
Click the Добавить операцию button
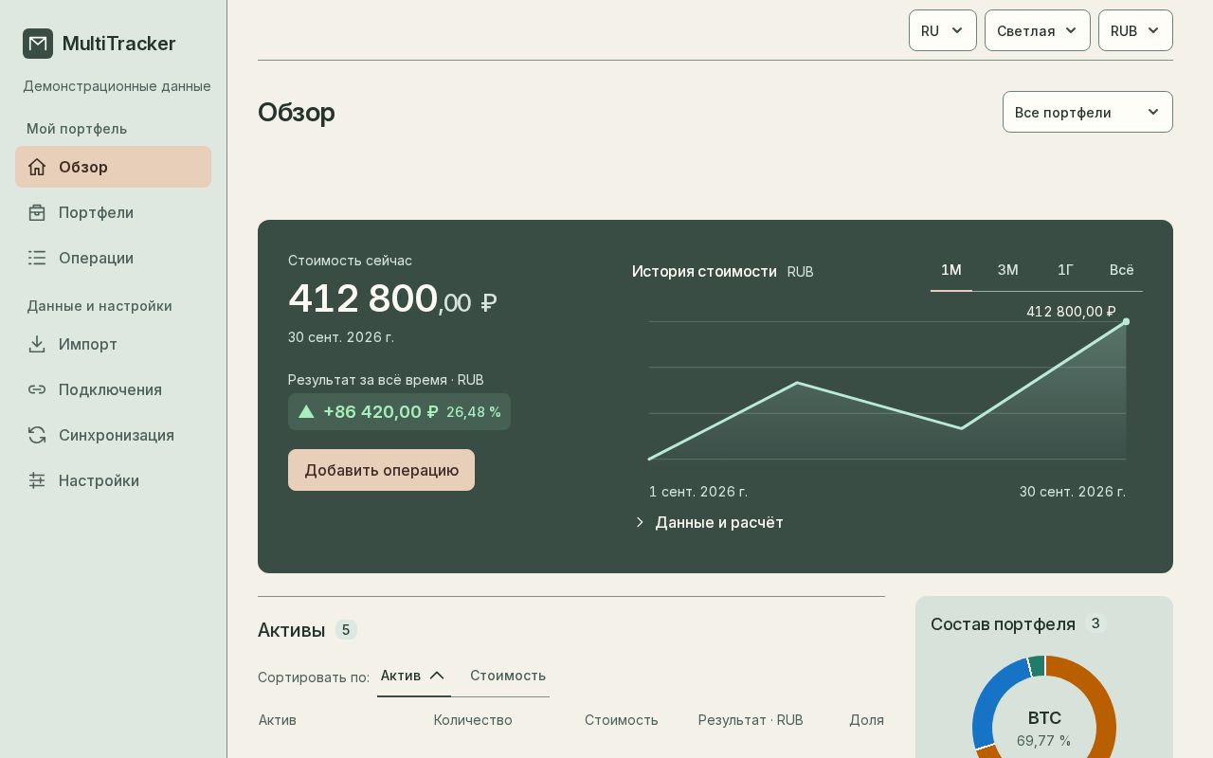coord(381,470)
